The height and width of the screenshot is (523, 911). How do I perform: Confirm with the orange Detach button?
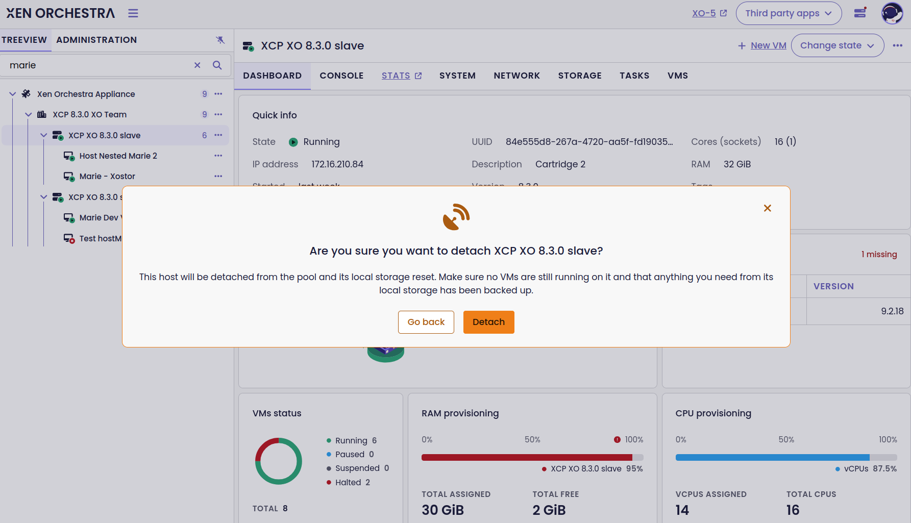(488, 322)
